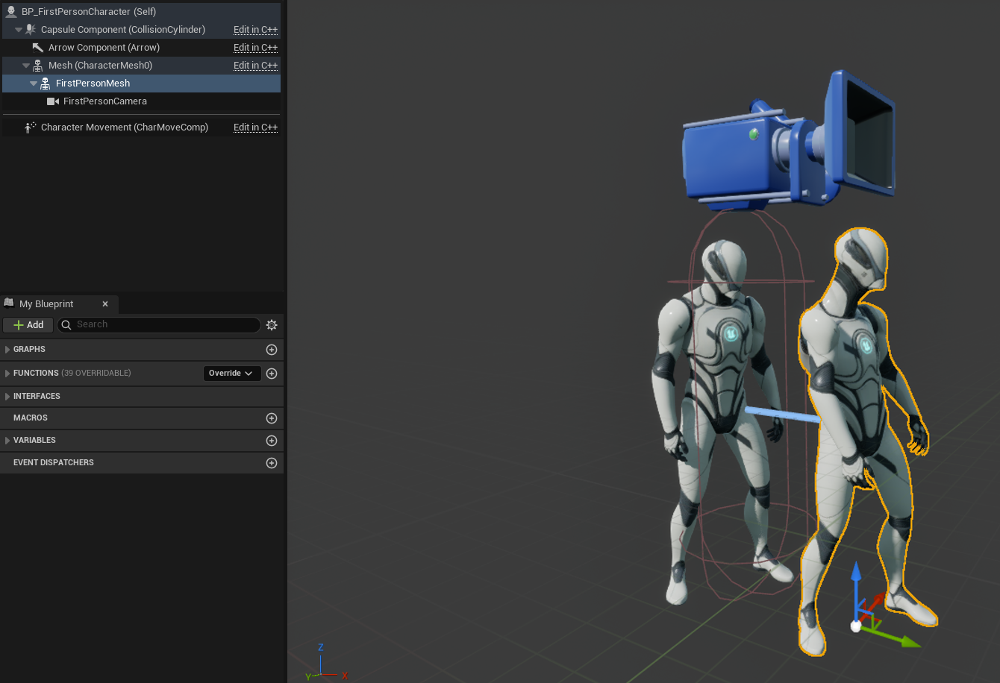Add a new event dispatcher plus icon
The height and width of the screenshot is (683, 1000).
272,463
